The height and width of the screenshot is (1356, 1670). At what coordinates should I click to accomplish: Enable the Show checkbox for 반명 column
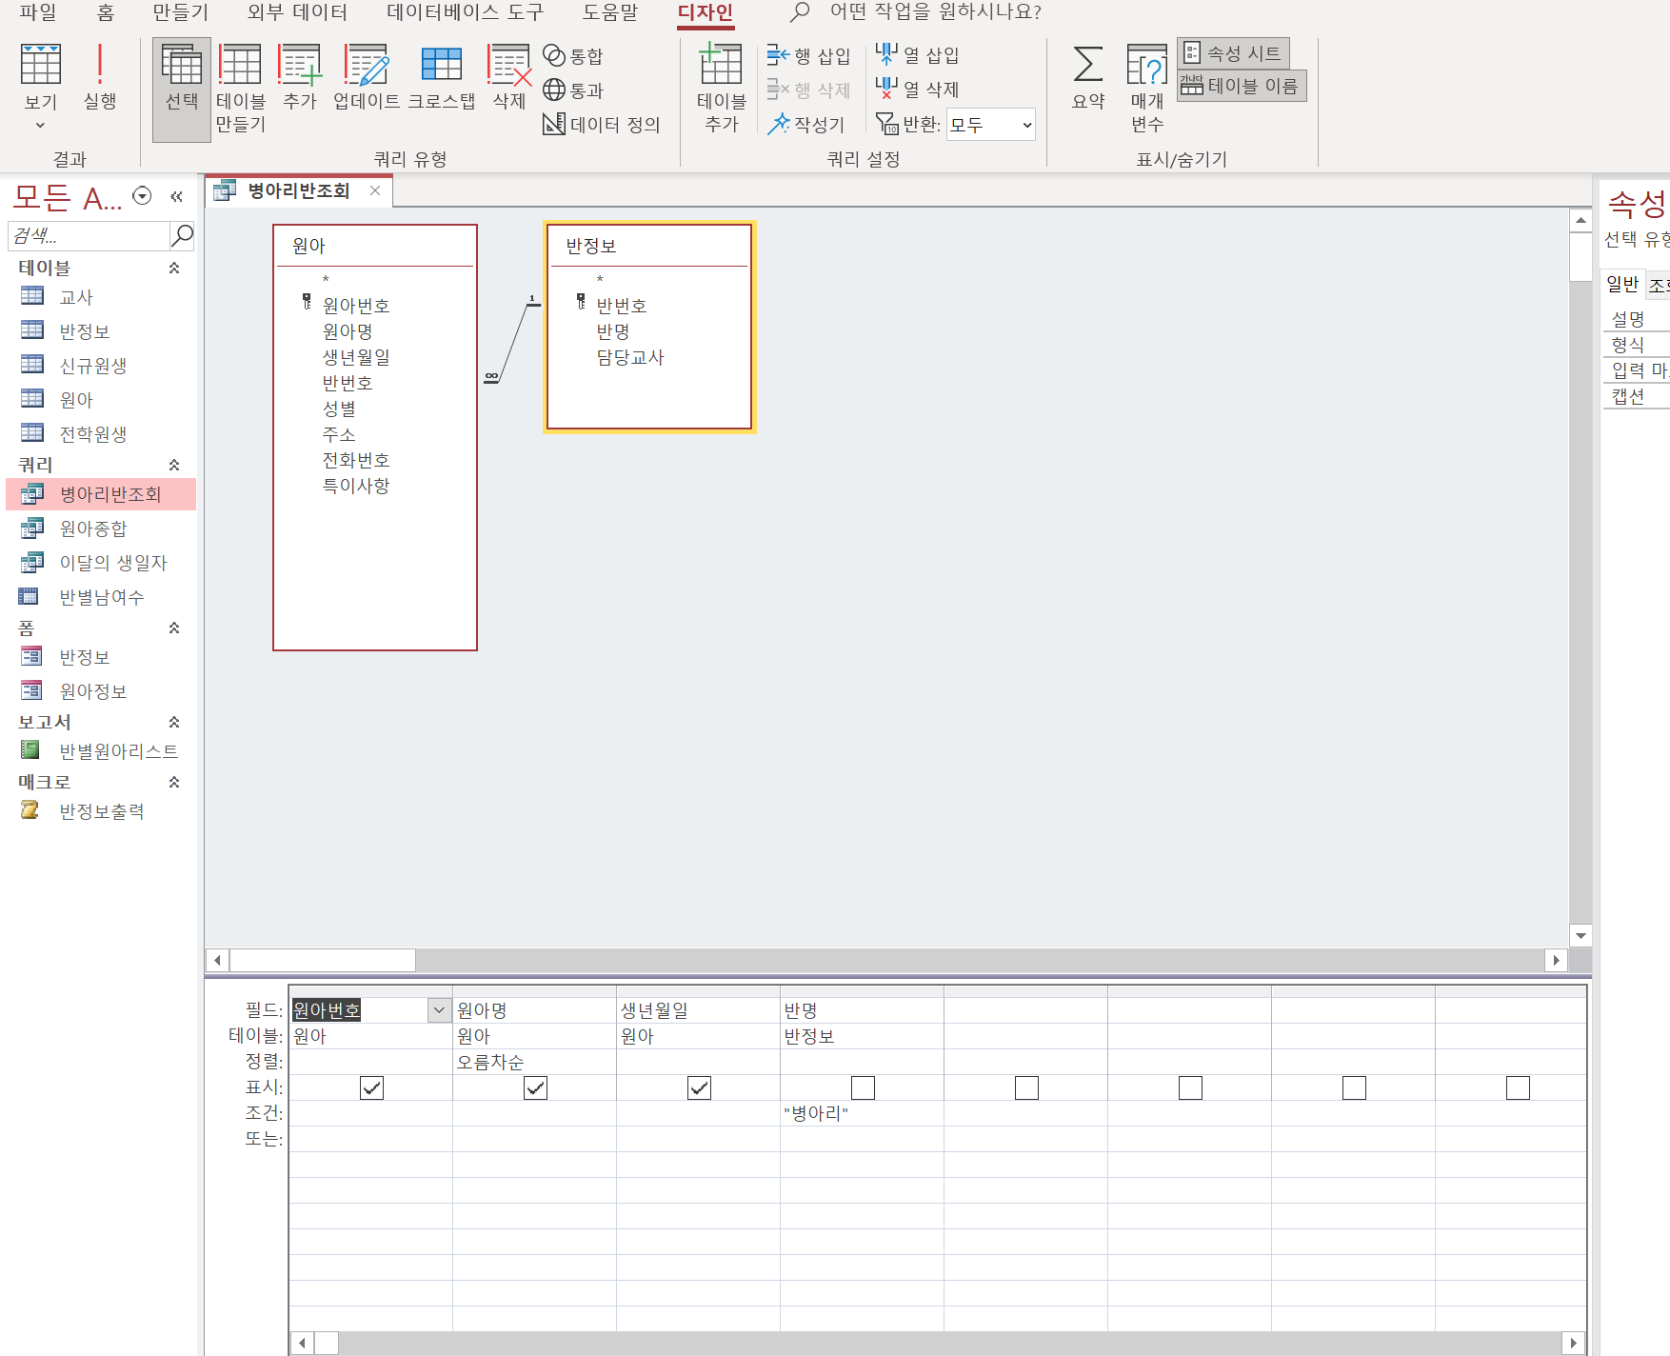tap(863, 1087)
